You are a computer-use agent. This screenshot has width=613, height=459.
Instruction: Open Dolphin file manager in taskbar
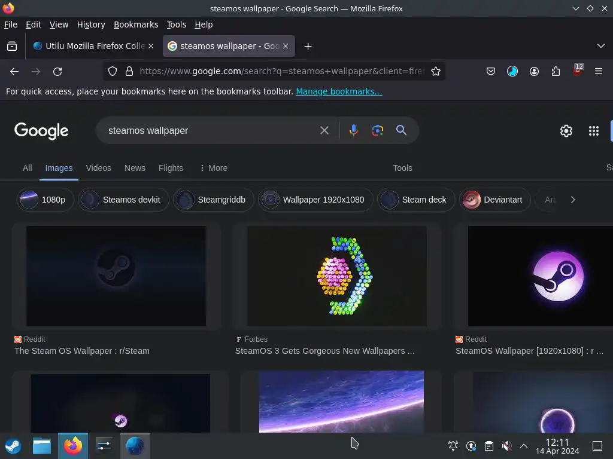click(42, 446)
